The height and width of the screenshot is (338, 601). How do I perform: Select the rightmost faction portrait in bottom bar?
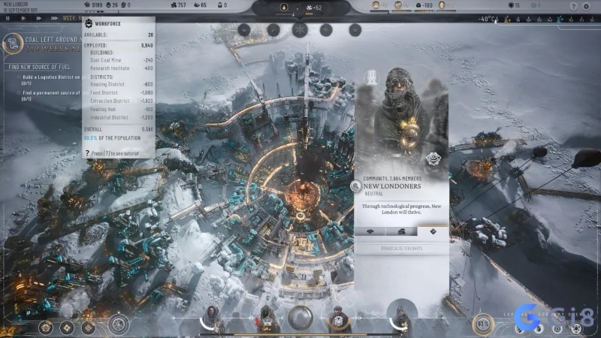[x=400, y=319]
